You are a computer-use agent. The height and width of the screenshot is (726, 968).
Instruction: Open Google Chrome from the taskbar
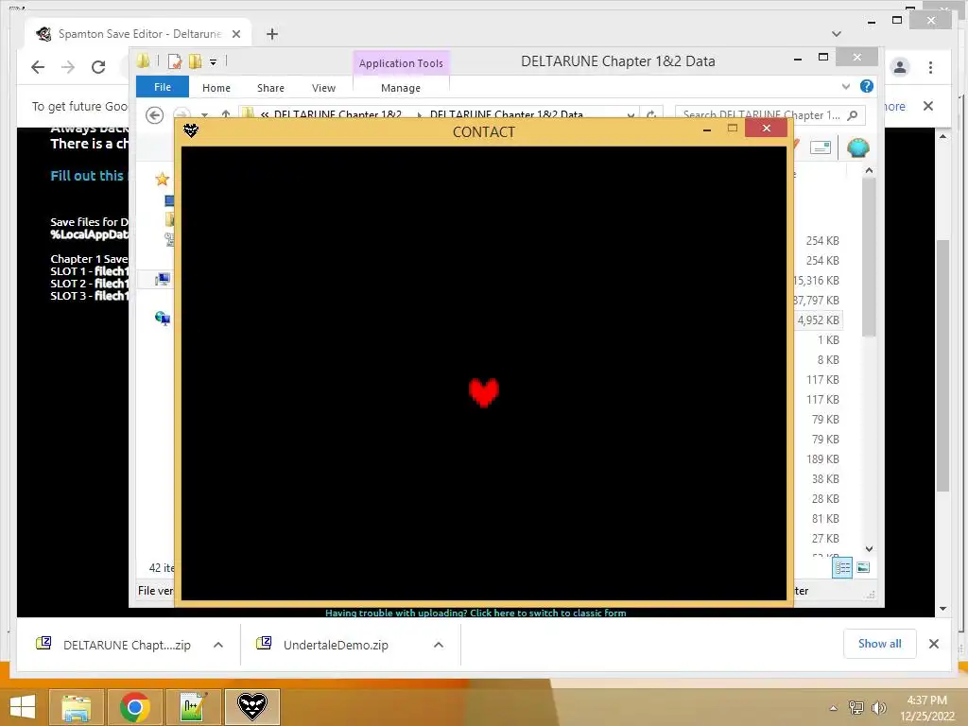(134, 707)
